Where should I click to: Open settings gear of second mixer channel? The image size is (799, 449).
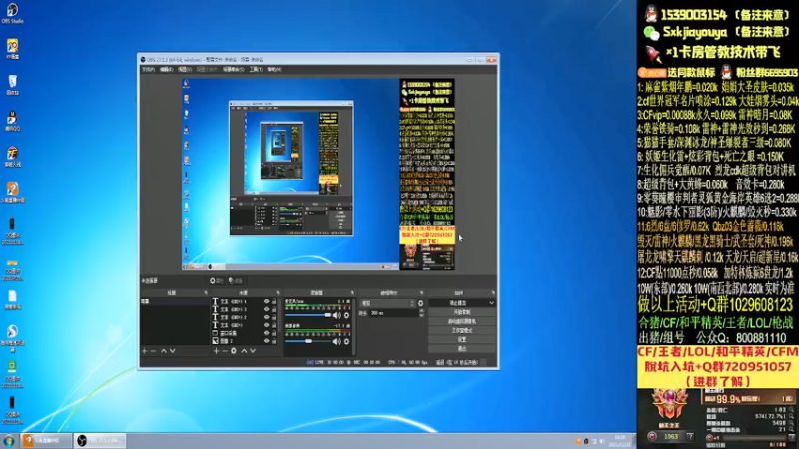point(346,341)
